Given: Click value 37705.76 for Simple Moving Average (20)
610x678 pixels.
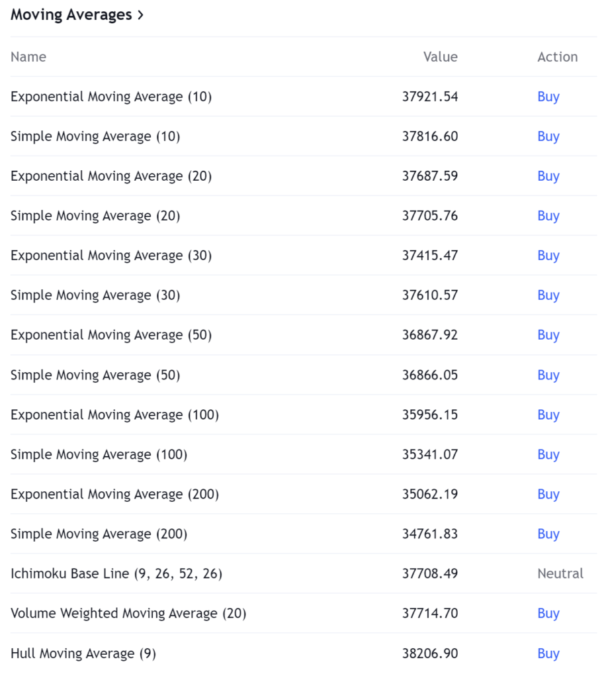Looking at the screenshot, I should click(430, 215).
